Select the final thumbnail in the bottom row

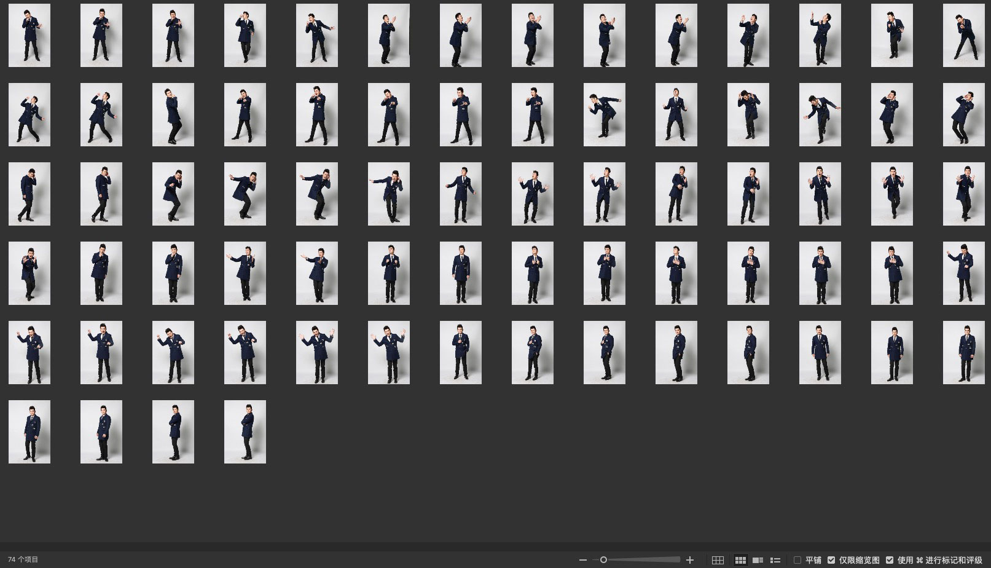pyautogui.click(x=245, y=432)
